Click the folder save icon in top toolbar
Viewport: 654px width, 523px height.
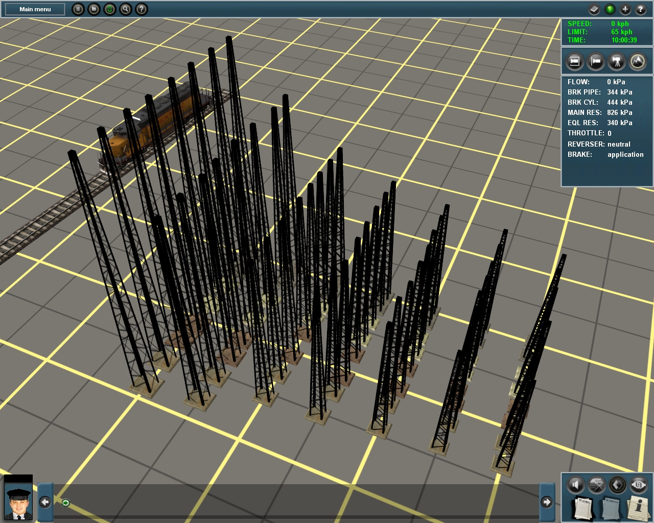(94, 9)
